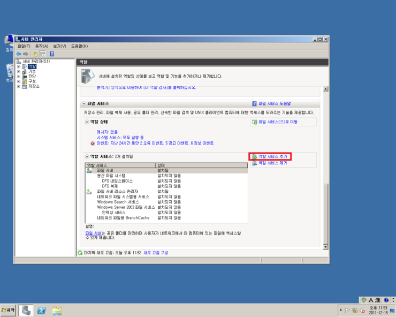Image resolution: width=396 pixels, height=317 pixels.
Task: Click the 시작 Start button
Action: (8, 310)
